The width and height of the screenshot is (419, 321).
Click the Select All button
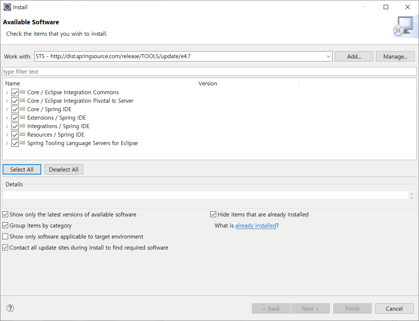click(22, 169)
